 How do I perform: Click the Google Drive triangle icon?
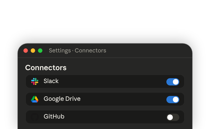coord(35,99)
